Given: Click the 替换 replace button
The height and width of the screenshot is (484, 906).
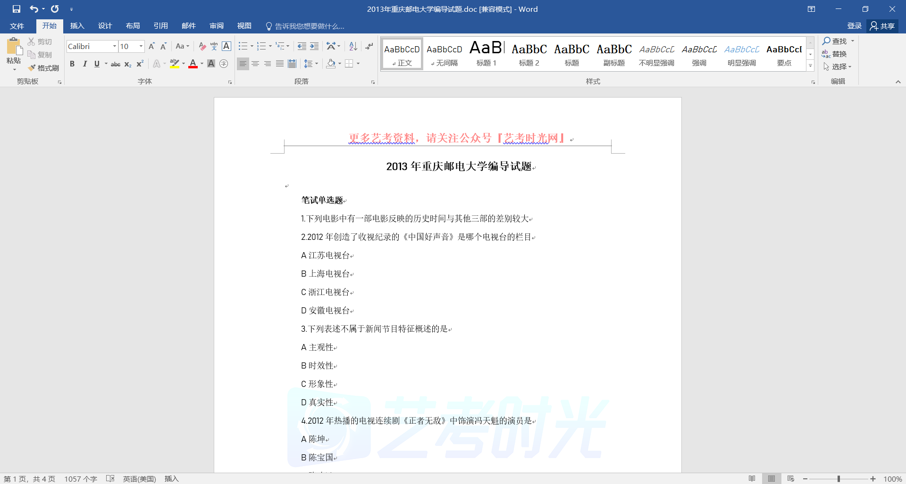Looking at the screenshot, I should click(834, 54).
